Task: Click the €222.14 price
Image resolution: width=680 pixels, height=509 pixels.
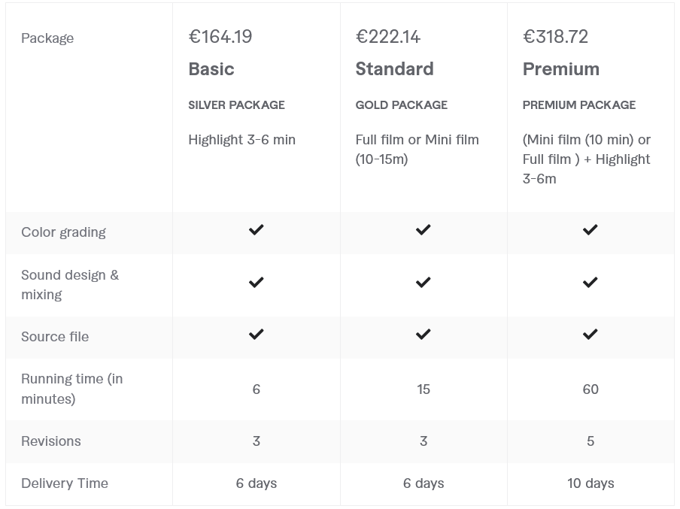Action: pos(388,37)
